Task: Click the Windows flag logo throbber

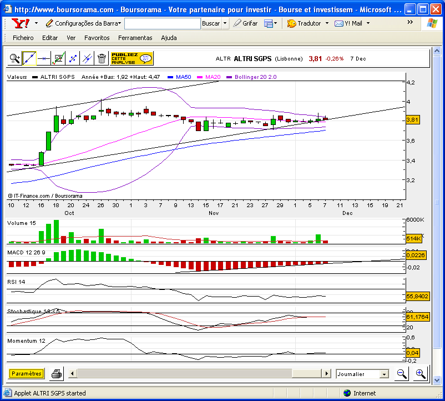Action: tap(432, 23)
